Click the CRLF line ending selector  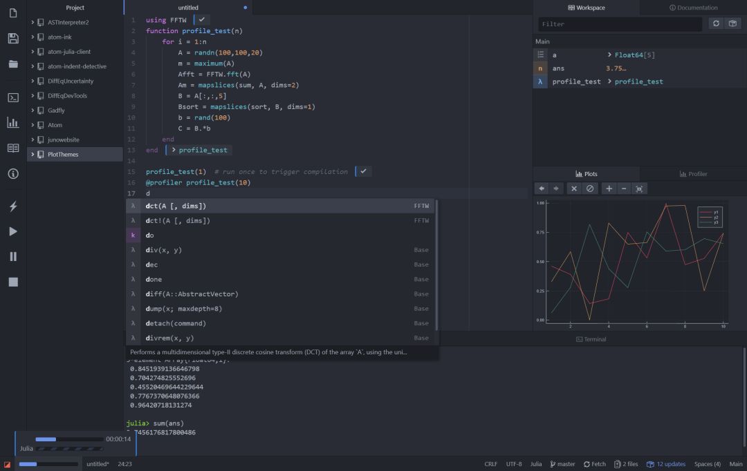pos(490,464)
